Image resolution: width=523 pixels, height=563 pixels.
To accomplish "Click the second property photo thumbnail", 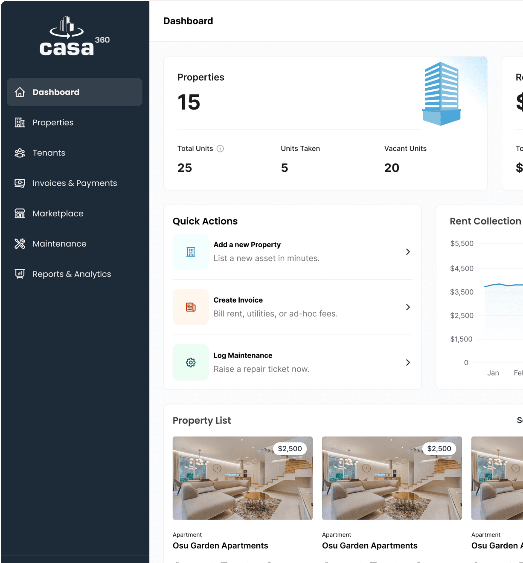I will click(x=392, y=478).
